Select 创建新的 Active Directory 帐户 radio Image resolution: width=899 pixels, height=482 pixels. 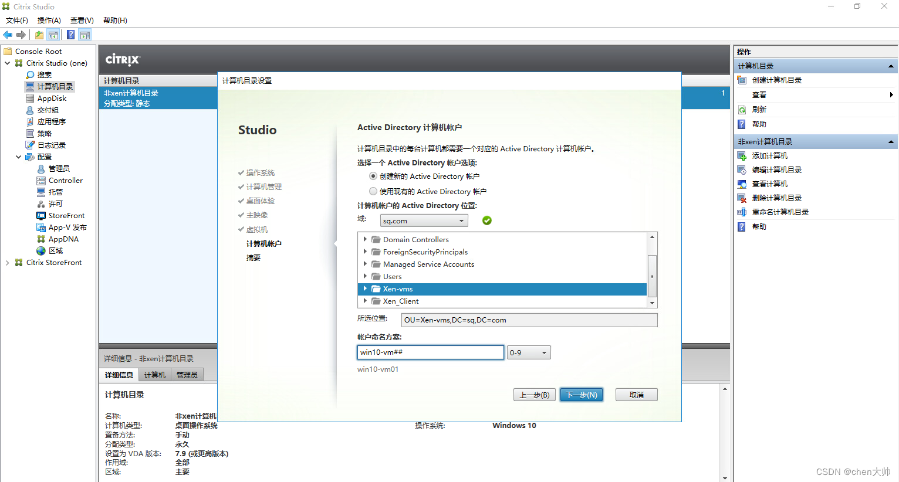373,176
